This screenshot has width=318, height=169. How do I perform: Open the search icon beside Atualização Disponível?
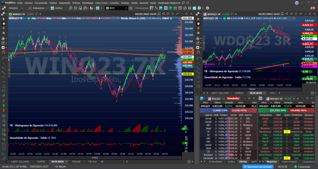click(183, 3)
